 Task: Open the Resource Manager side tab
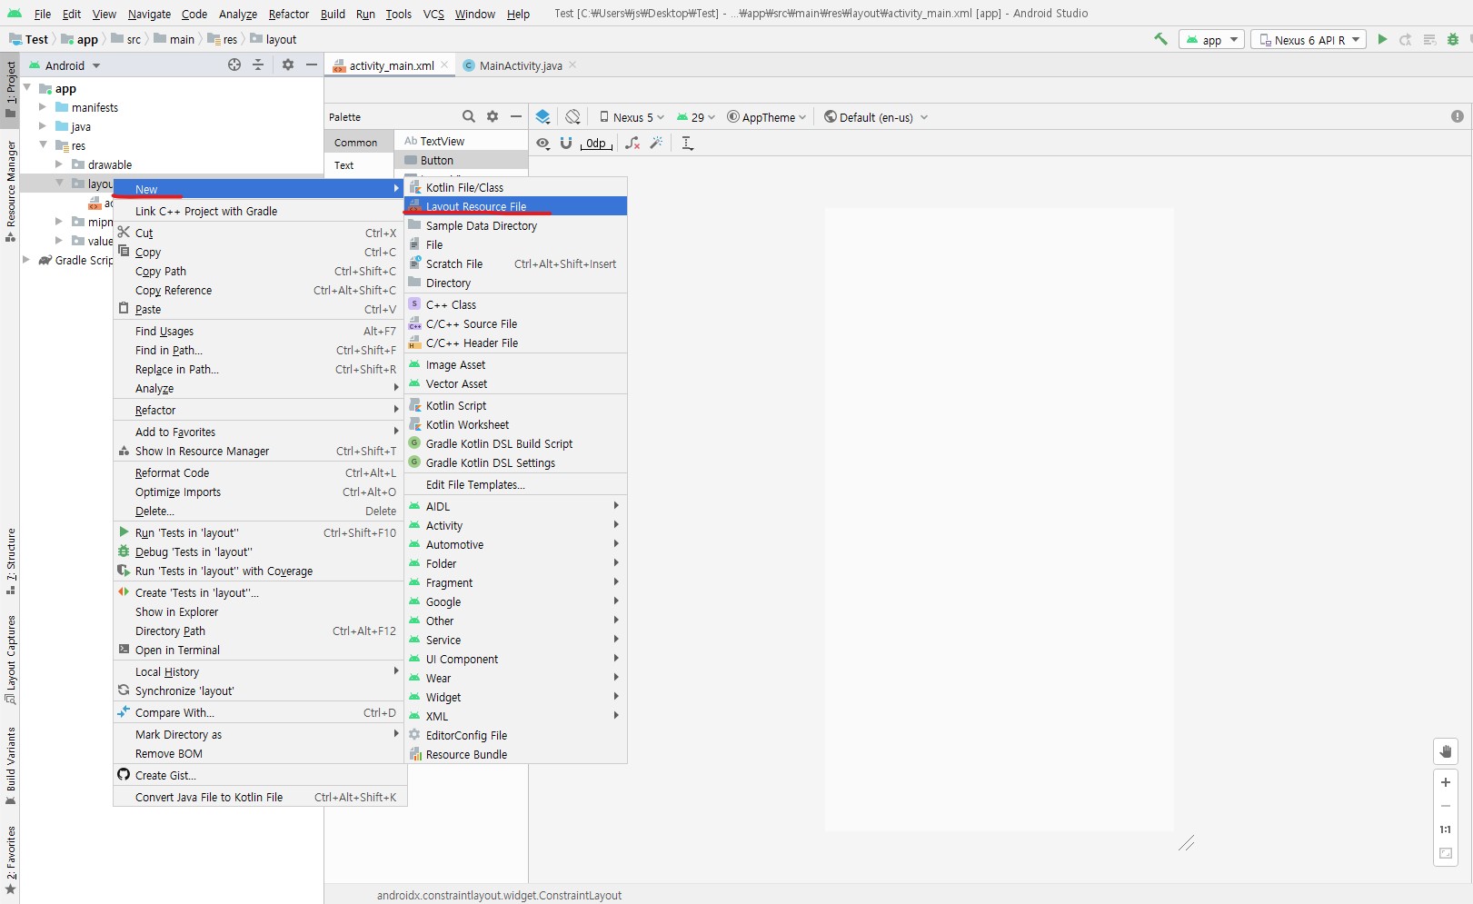point(10,191)
